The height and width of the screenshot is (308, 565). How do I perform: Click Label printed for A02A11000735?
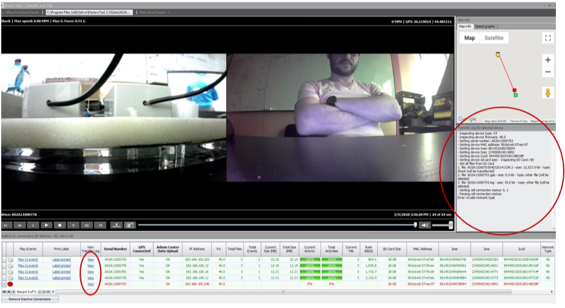61,259
